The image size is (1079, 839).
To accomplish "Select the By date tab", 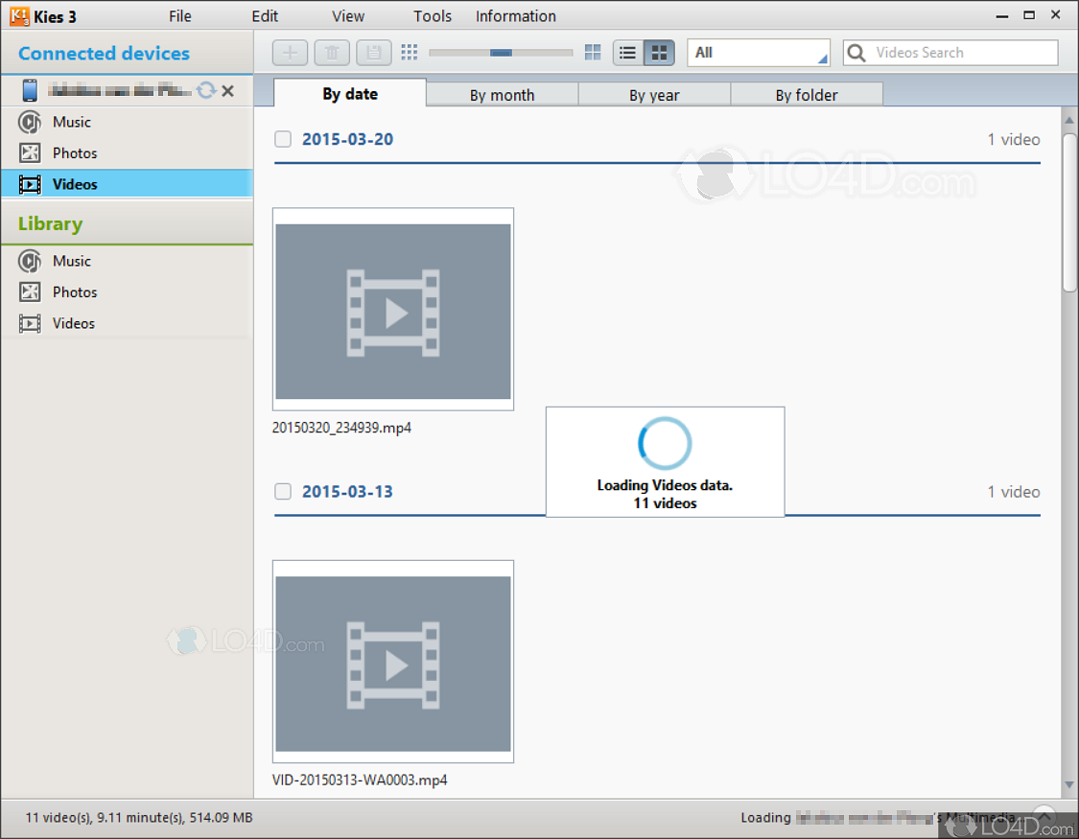I will pyautogui.click(x=350, y=94).
